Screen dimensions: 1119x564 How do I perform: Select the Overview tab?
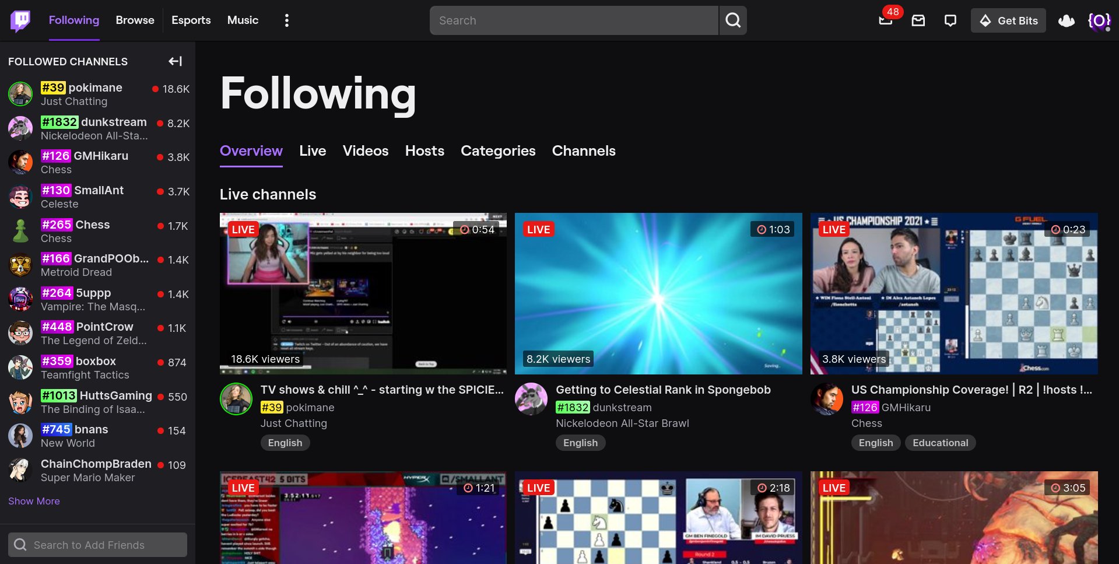pos(251,151)
